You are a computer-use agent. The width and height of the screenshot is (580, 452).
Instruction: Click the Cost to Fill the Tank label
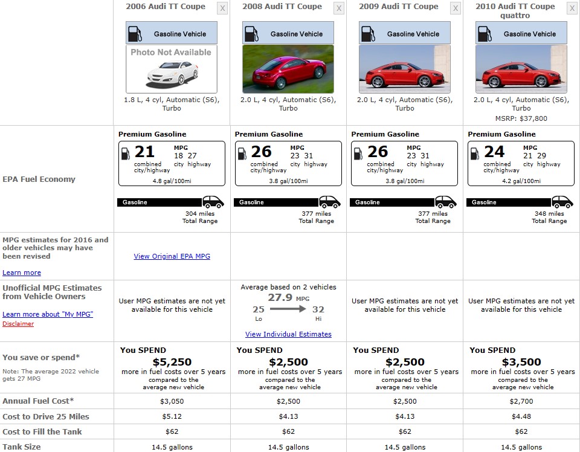(42, 431)
